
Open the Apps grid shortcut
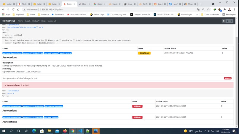point(6,14)
